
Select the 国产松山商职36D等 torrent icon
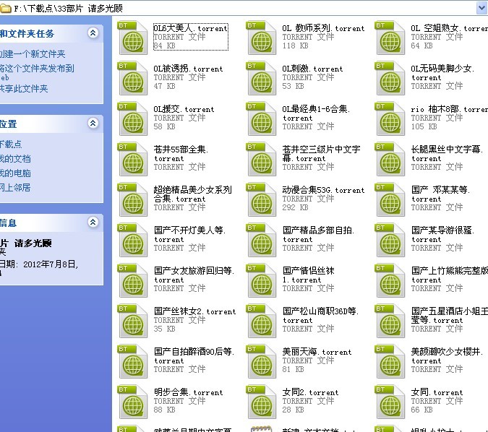pyautogui.click(x=262, y=321)
